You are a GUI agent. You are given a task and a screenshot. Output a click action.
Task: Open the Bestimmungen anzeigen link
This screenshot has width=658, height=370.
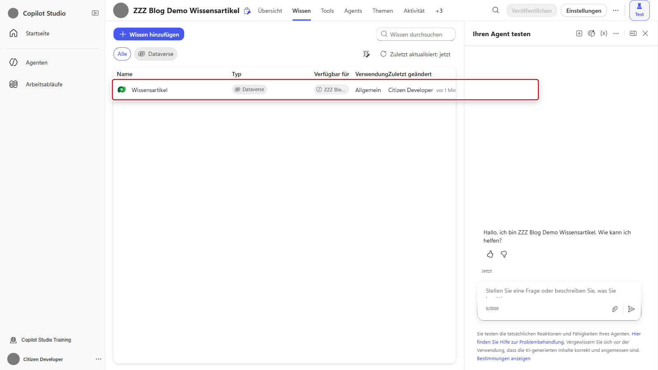click(x=503, y=358)
